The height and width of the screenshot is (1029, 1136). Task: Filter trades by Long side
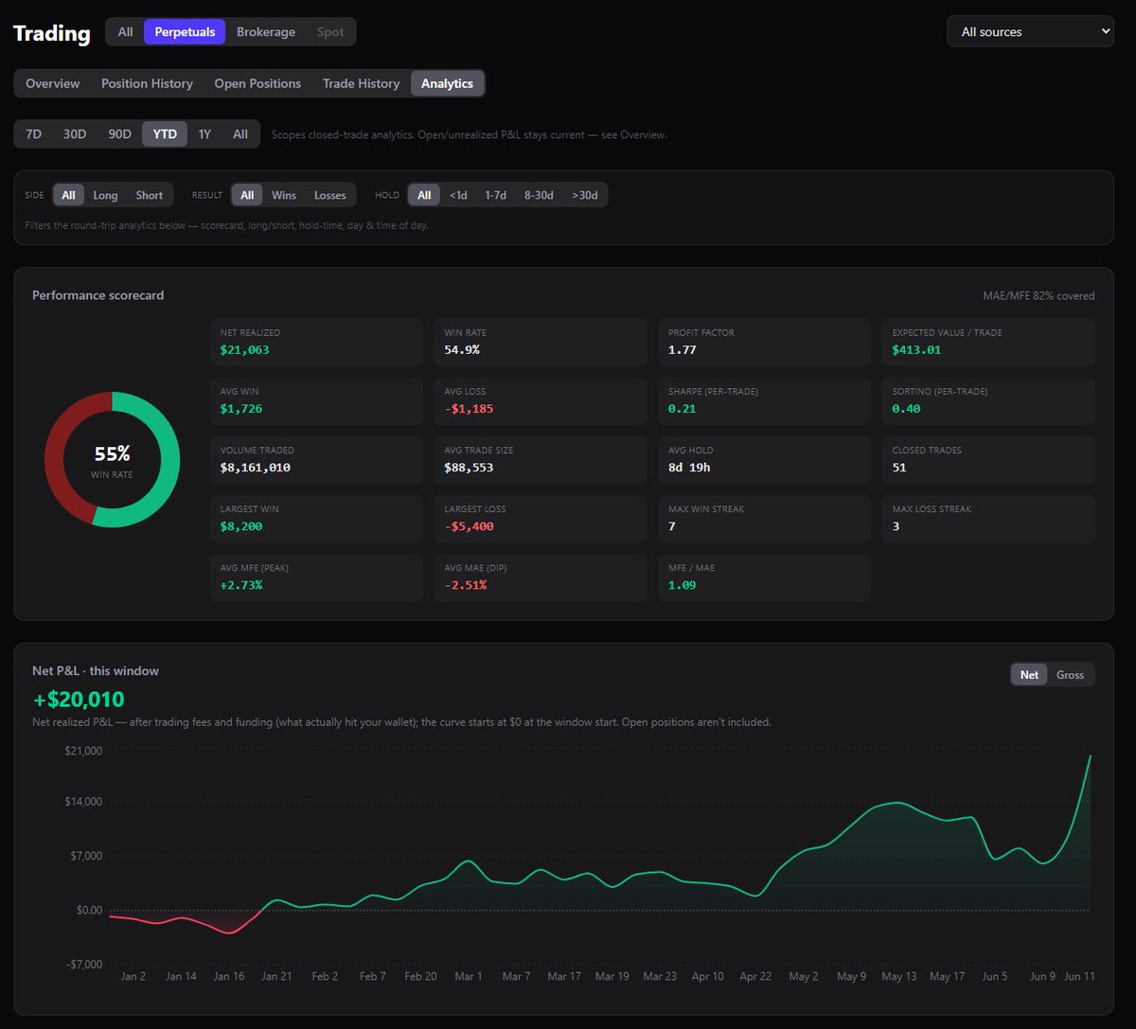pos(105,195)
